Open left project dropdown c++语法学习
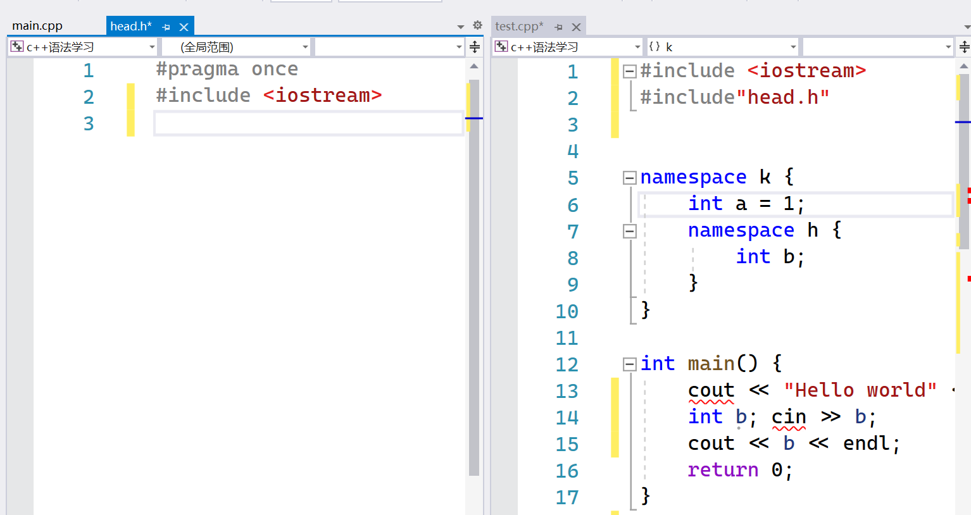Image resolution: width=971 pixels, height=515 pixels. coord(83,47)
